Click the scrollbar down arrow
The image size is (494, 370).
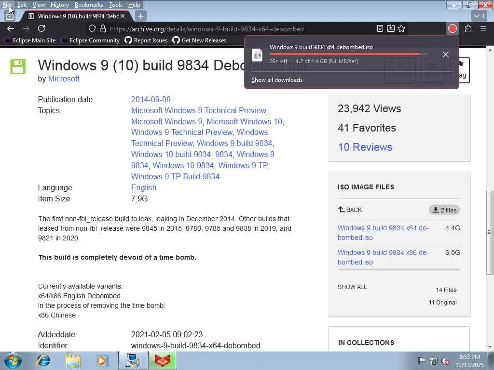[490, 347]
